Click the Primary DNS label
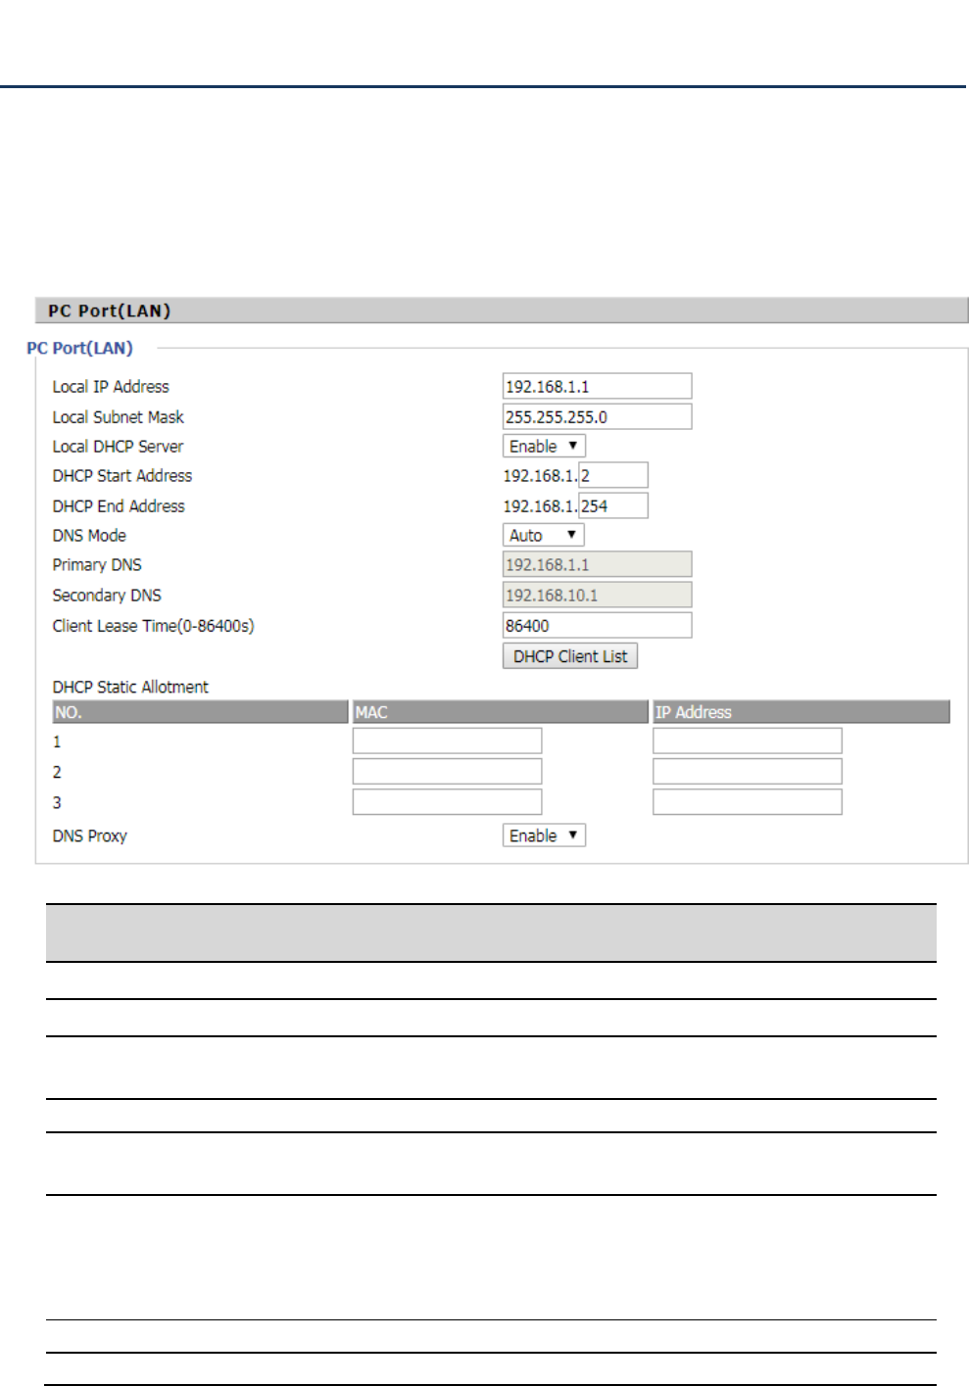Viewport: 969px width, 1386px height. pos(97,564)
